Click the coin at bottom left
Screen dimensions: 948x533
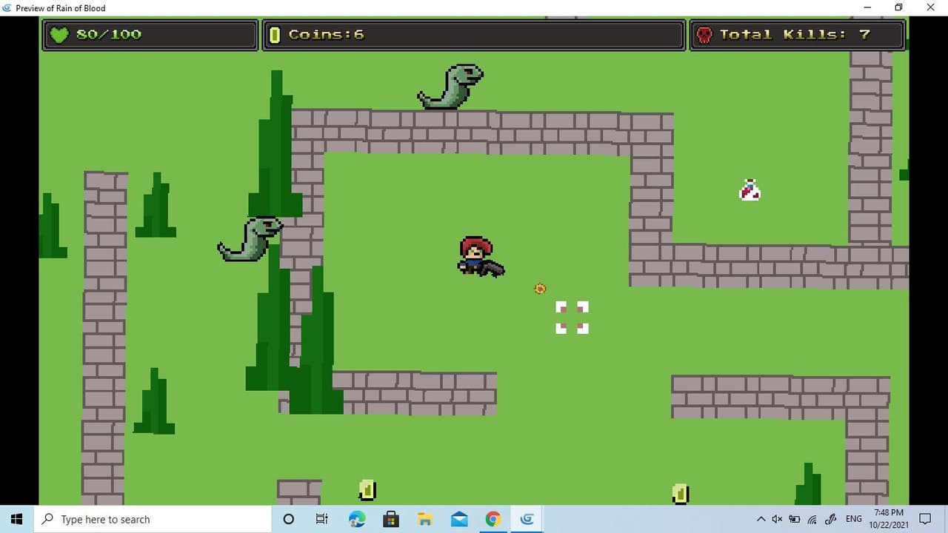tap(367, 490)
